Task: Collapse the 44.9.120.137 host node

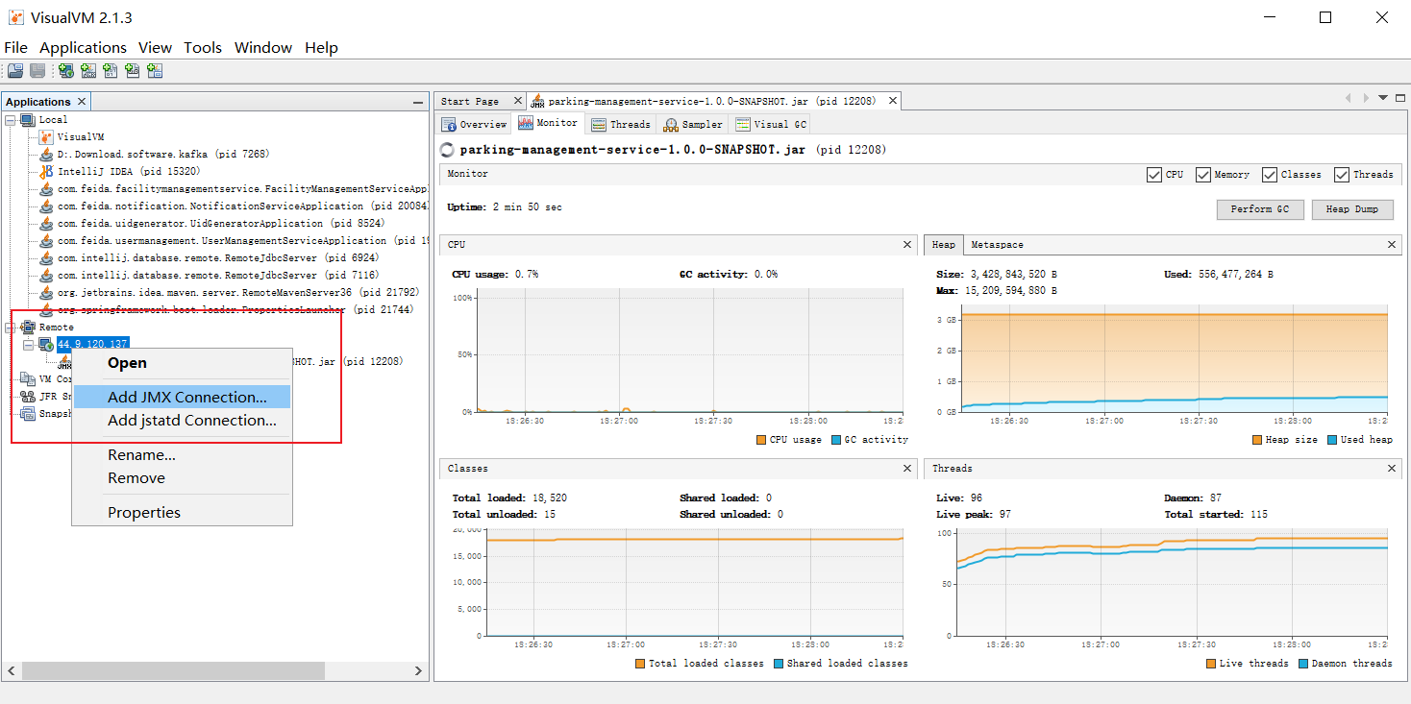Action: pos(28,344)
